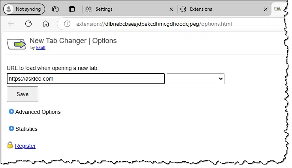Save the new tab URL
Screen dimensions: 292x168
click(23, 94)
